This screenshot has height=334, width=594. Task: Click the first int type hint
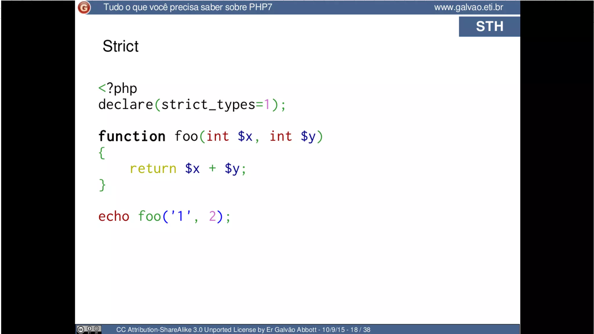click(x=218, y=136)
